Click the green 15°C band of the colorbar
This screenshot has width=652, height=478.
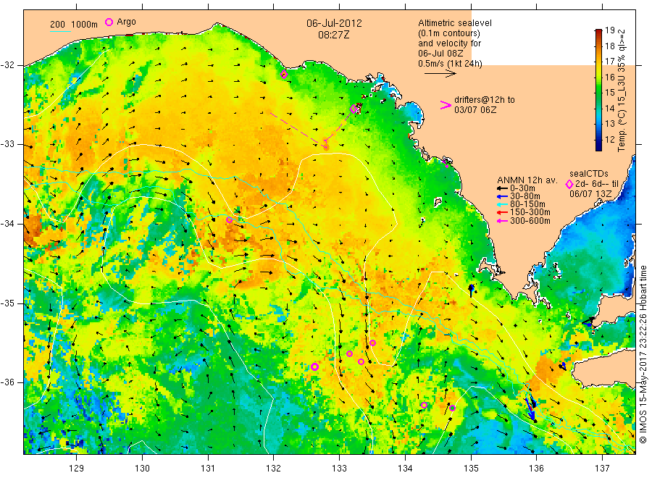tap(598, 92)
